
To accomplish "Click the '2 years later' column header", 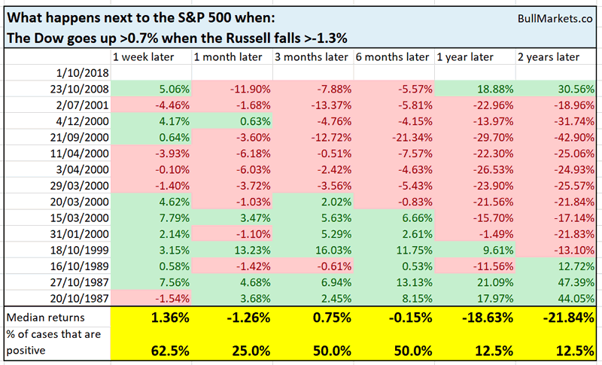I will click(549, 57).
